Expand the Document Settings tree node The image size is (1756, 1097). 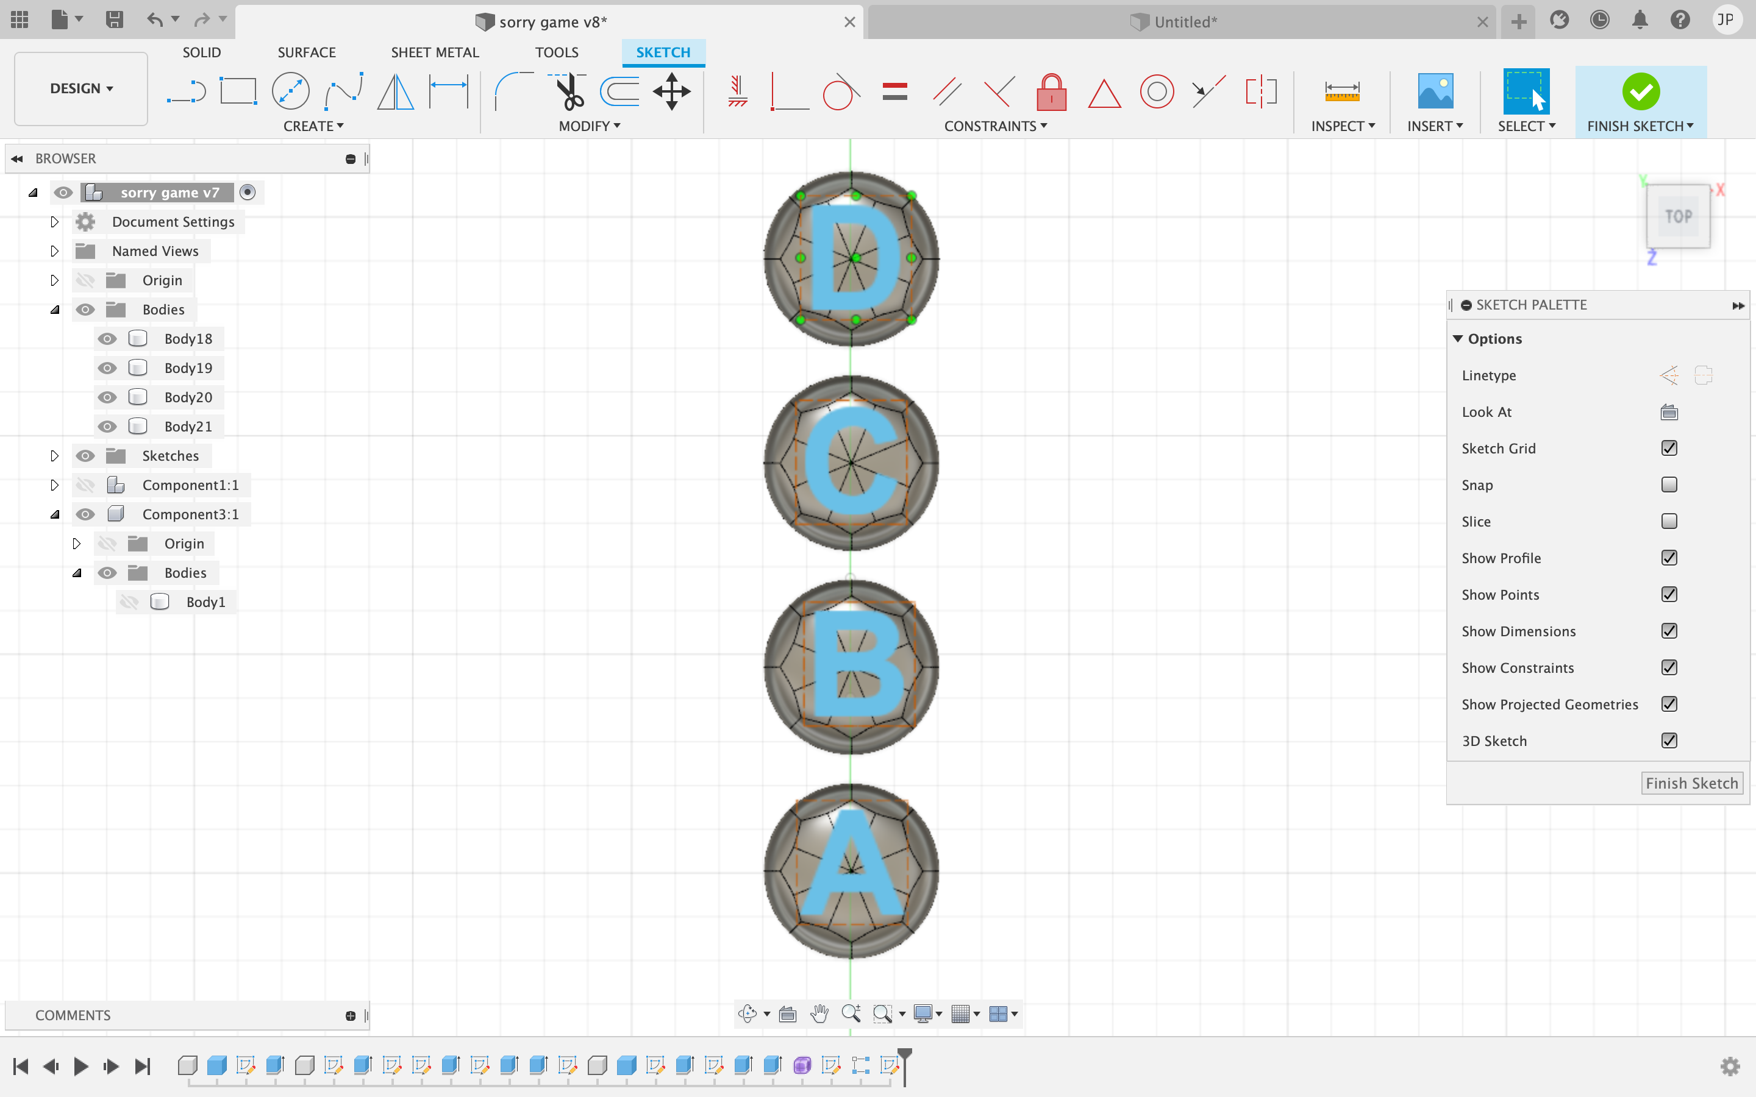click(54, 222)
